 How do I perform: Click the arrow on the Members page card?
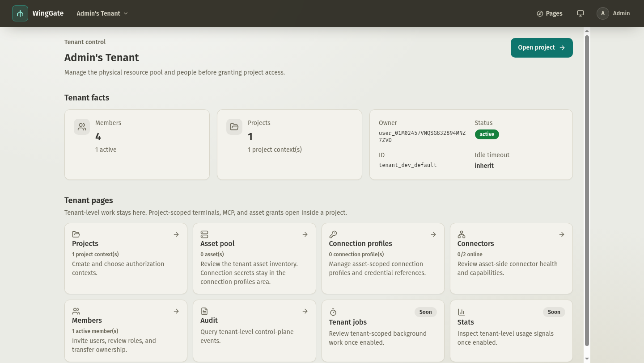click(176, 311)
